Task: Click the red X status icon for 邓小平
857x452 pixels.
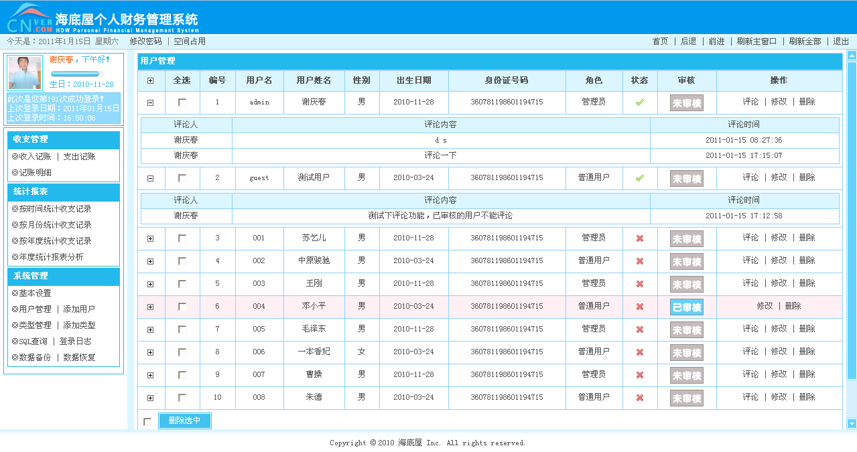Action: pos(640,307)
